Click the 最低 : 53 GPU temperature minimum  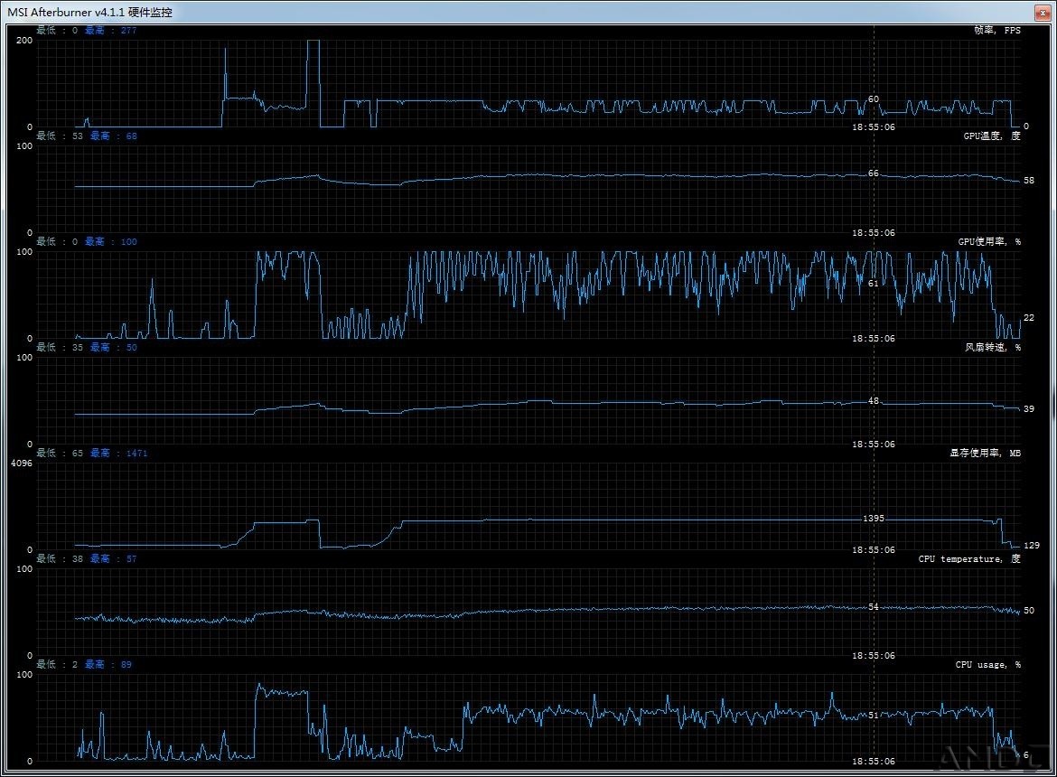coord(60,136)
